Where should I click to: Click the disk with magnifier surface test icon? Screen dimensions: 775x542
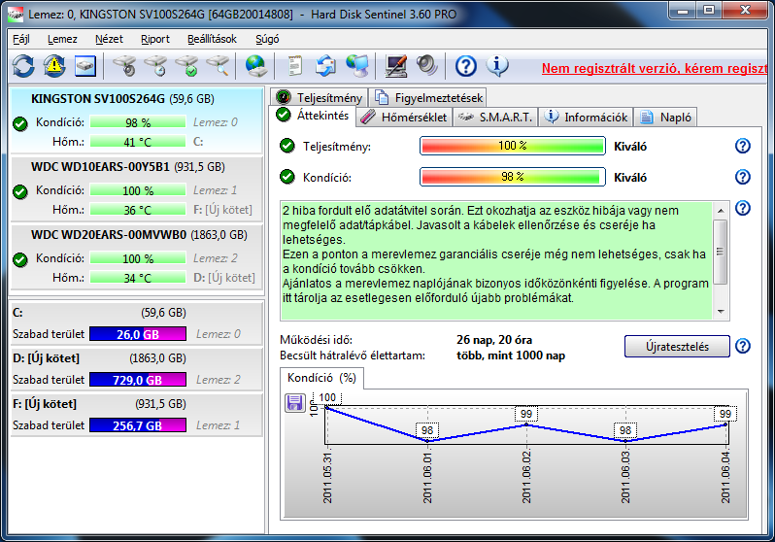point(218,66)
